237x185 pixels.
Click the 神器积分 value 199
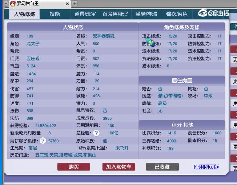(170, 148)
